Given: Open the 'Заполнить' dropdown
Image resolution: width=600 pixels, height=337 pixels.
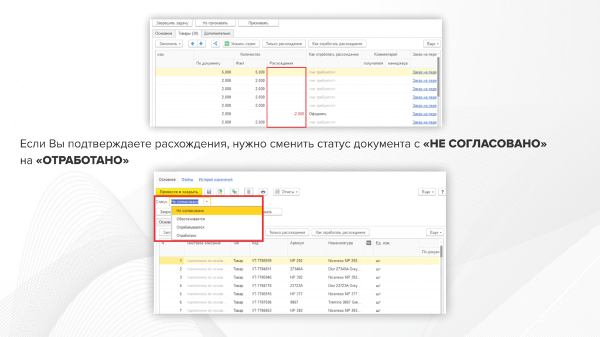Looking at the screenshot, I should click(x=169, y=43).
